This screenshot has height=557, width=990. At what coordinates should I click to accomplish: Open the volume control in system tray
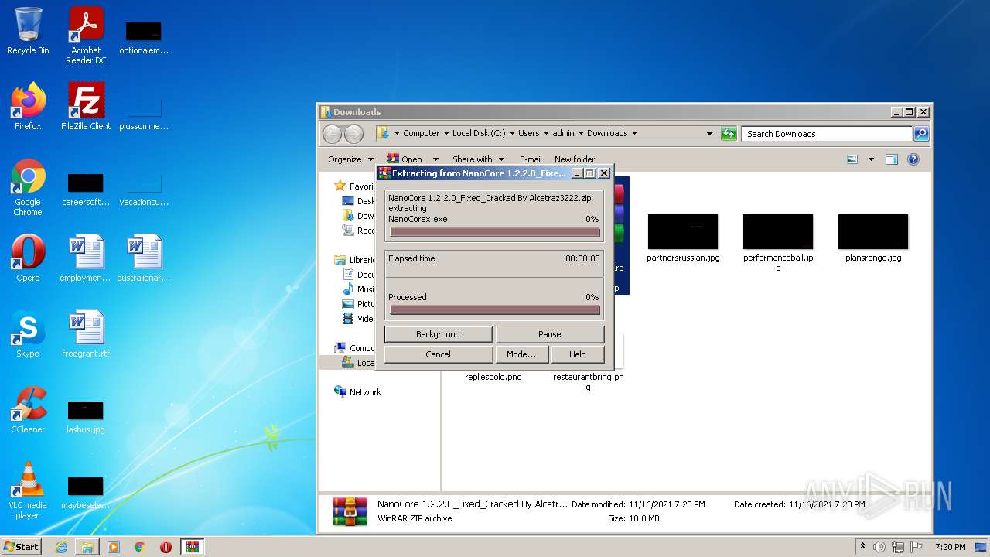(x=879, y=547)
